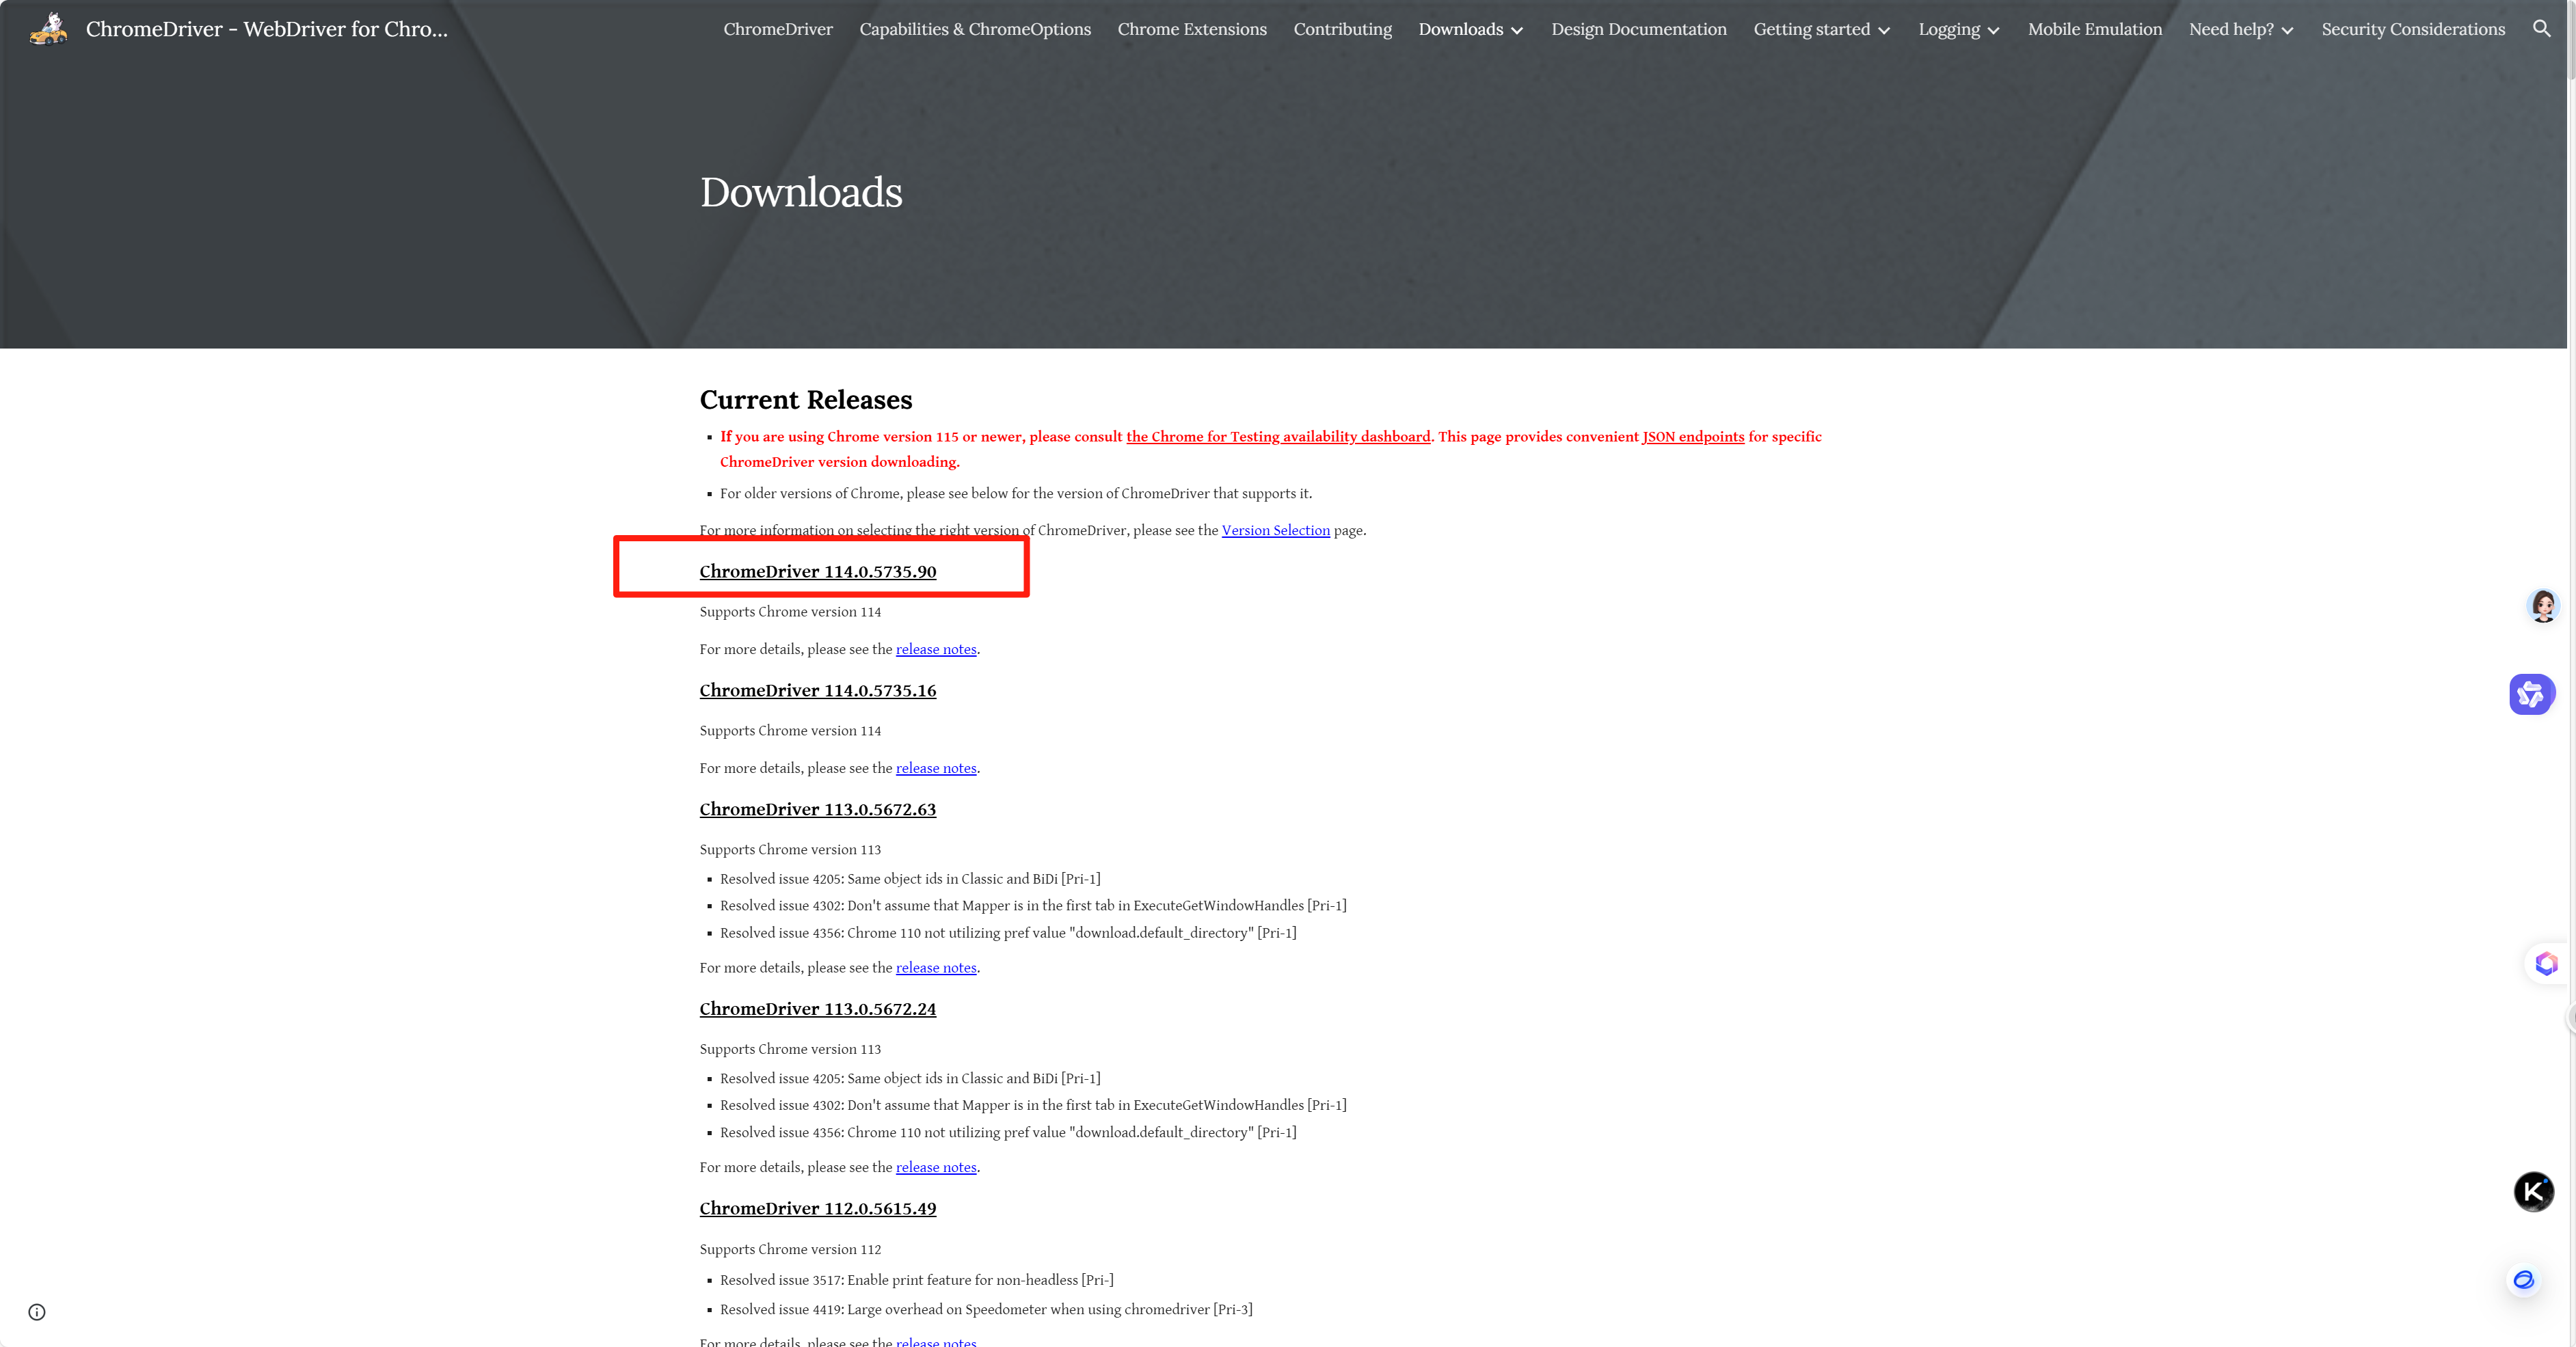Click the JSON endpoints link

click(1692, 436)
